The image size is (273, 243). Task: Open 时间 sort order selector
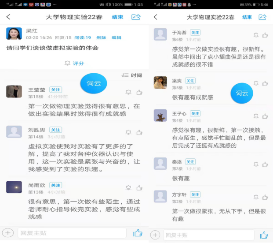pos(132,75)
